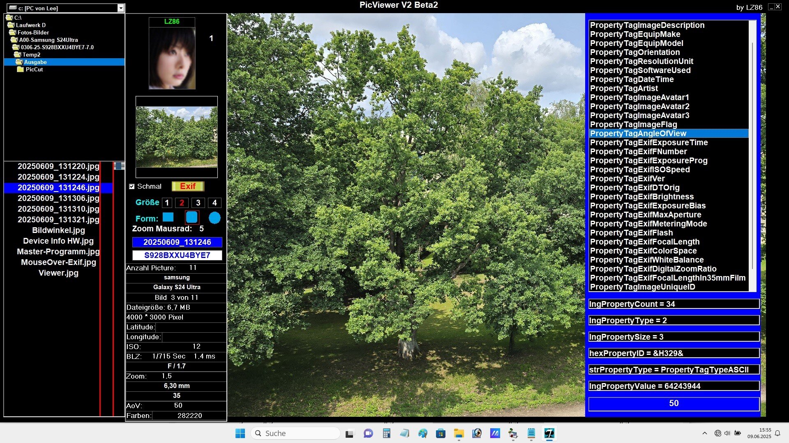Select the circle Form shape icon
The width and height of the screenshot is (789, 443).
(215, 218)
